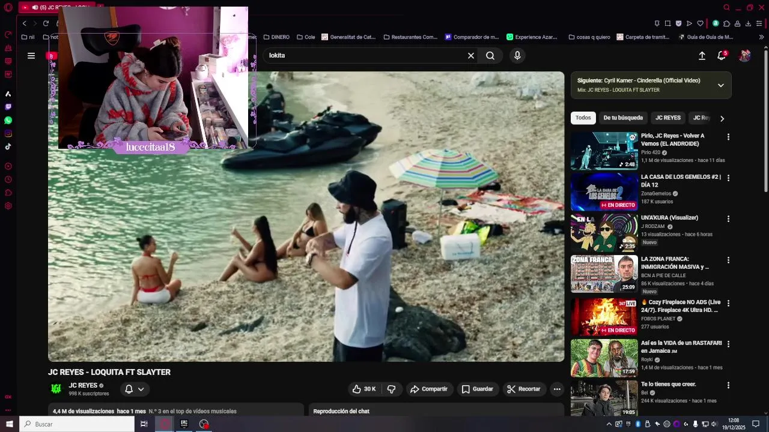The height and width of the screenshot is (432, 769).
Task: Open the YouTube account avatar menu
Action: click(744, 56)
